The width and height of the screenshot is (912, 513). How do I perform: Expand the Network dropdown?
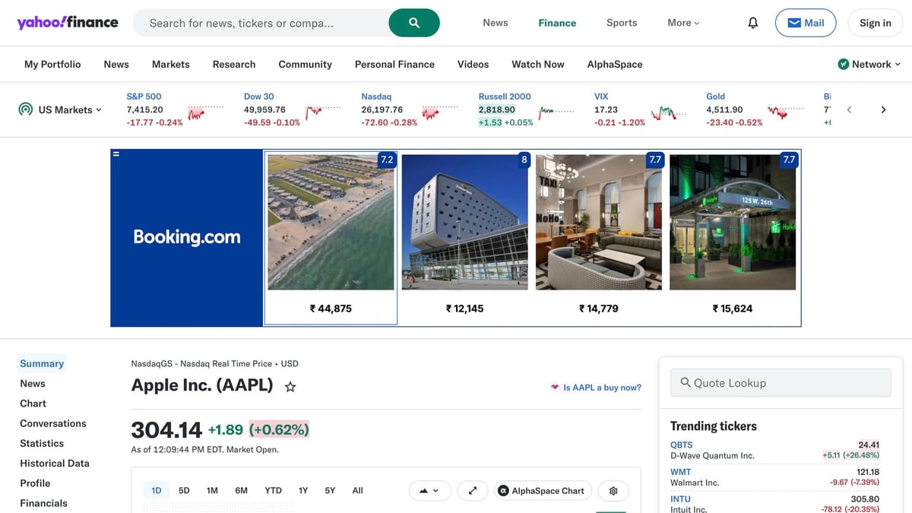(x=869, y=64)
